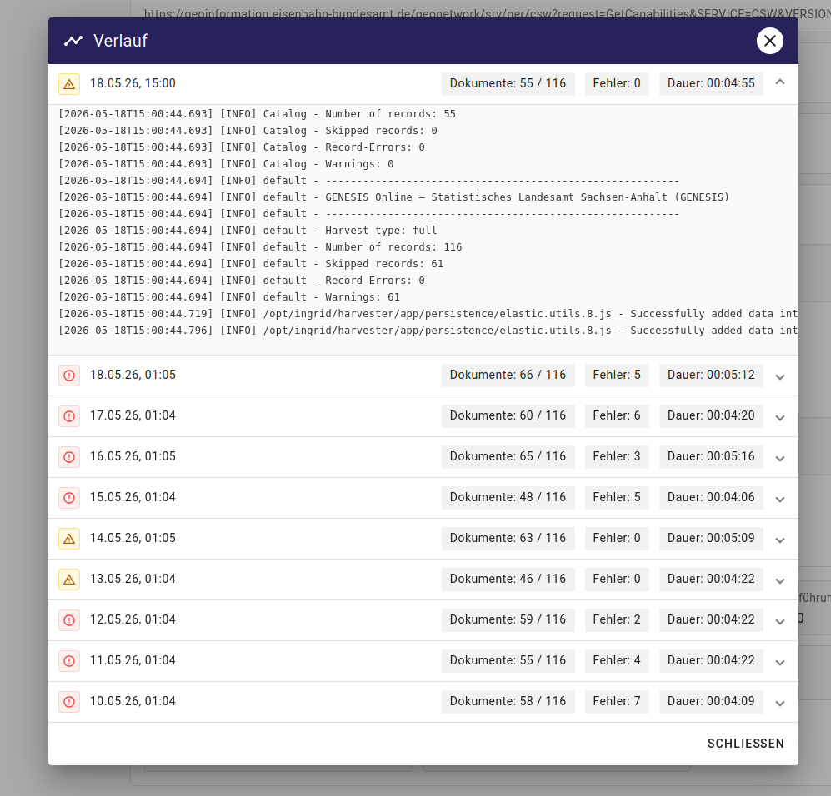Click the 'Dokumente: 66 / 116' badge
The height and width of the screenshot is (796, 831).
point(508,375)
